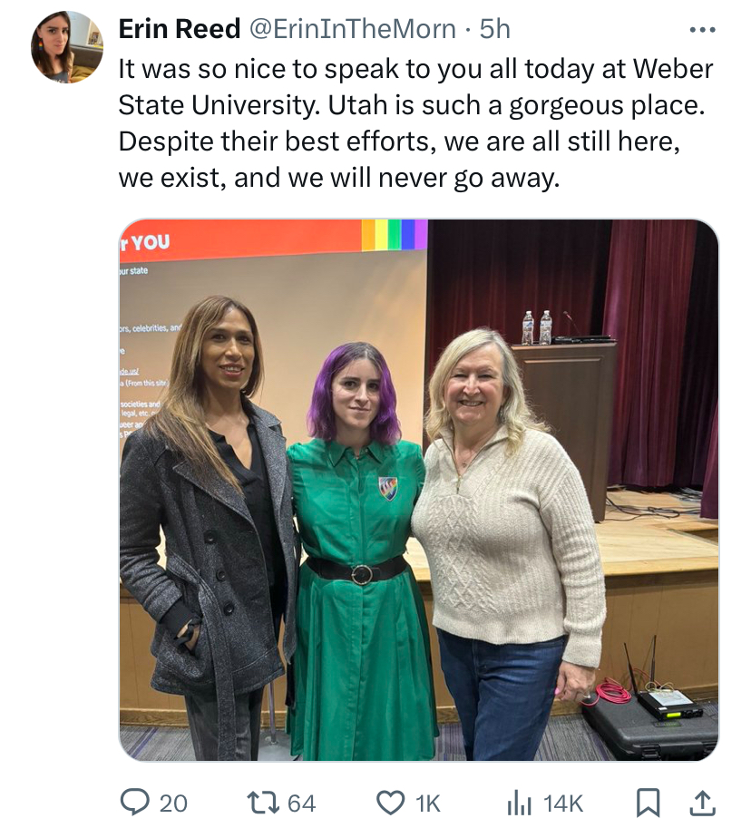The image size is (751, 828).
Task: Click the tweet text about Weber State University
Action: pyautogui.click(x=415, y=122)
